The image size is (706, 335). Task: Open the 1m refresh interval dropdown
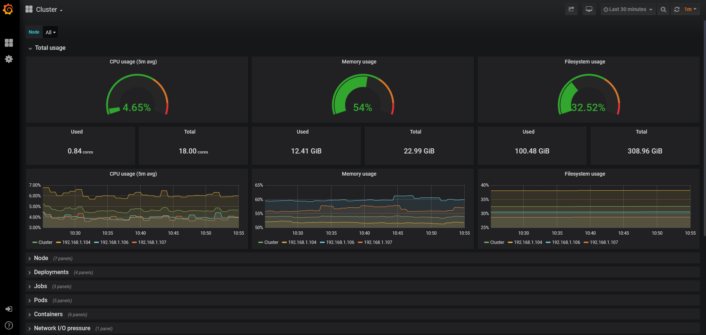coord(690,9)
